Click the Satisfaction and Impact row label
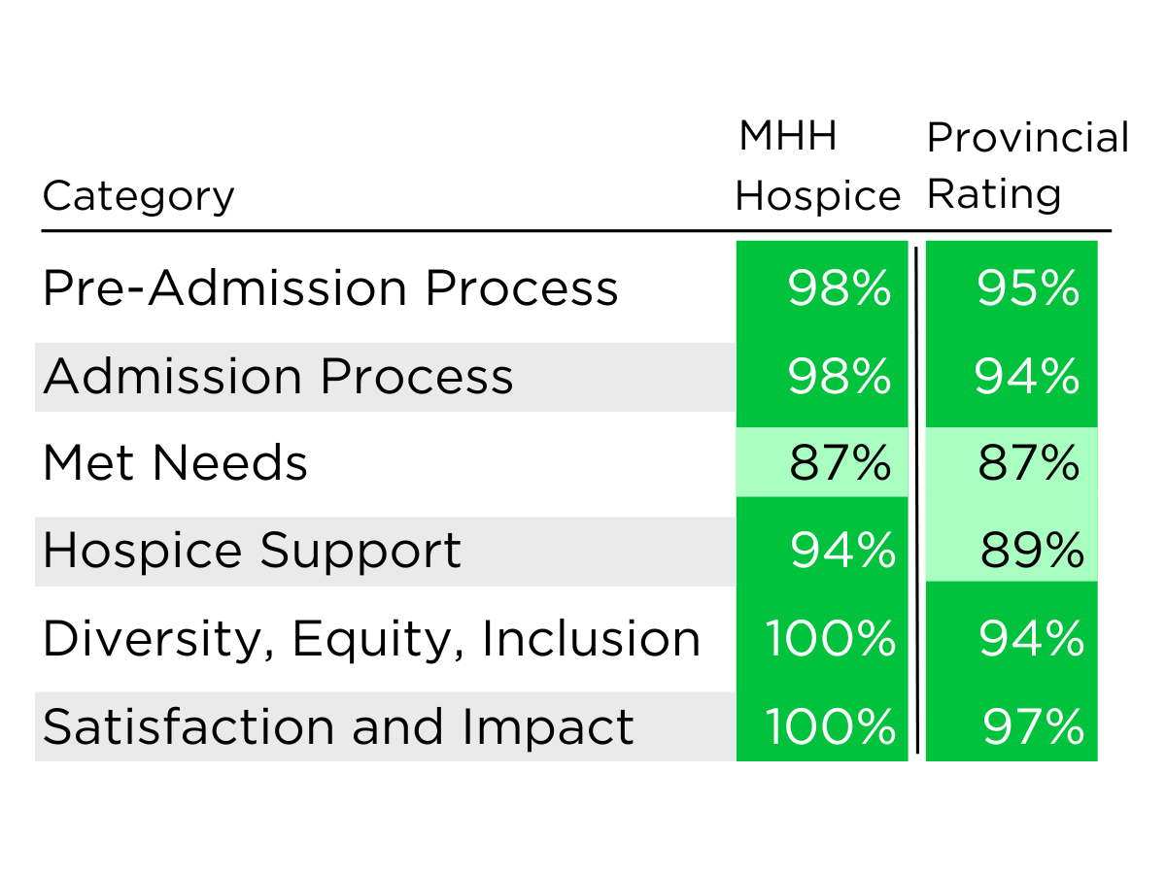Screen dimensions: 1166x874 point(338,726)
